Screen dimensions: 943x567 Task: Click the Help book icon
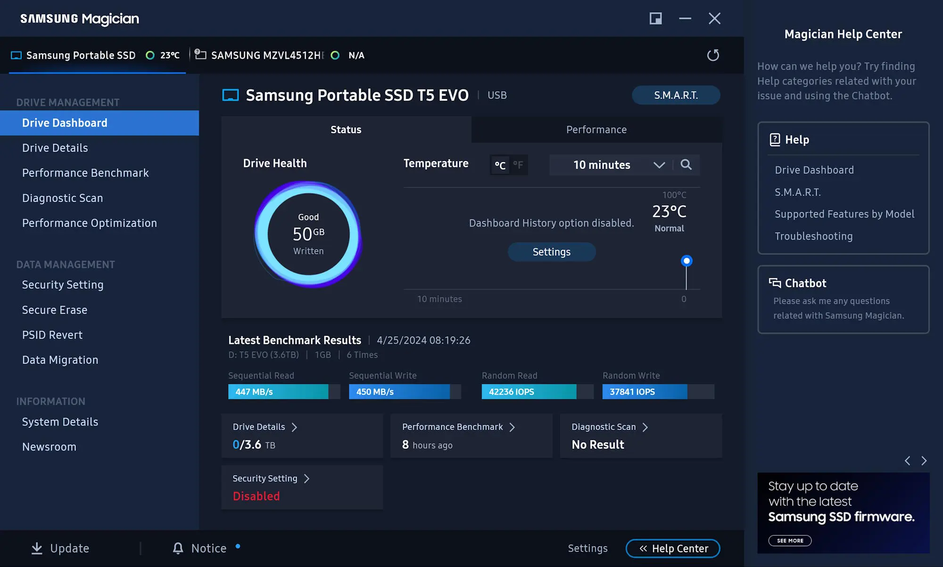pos(775,139)
